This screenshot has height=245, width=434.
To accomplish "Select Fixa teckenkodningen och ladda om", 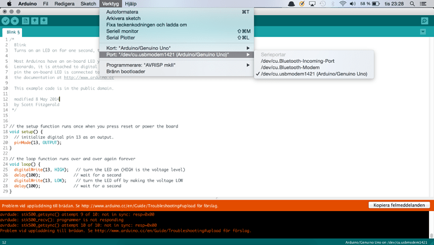I will (176, 24).
